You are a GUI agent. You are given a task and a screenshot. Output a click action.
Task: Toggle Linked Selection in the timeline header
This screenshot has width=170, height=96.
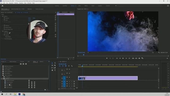tap(66, 66)
